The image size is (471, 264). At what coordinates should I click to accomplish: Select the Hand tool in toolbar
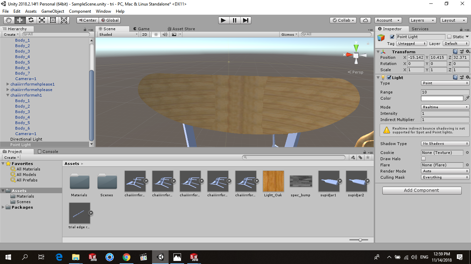coord(9,20)
